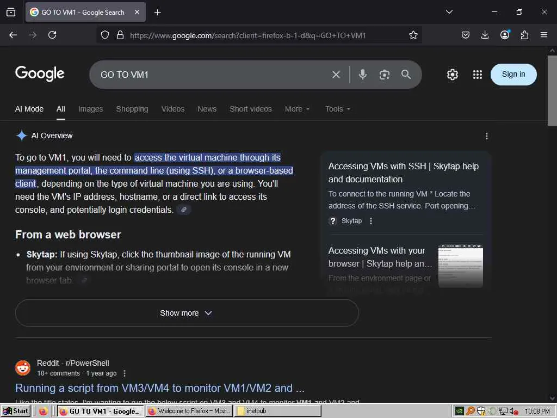Bookmark this page with star icon
Viewport: 557px width, 418px height.
tap(413, 35)
